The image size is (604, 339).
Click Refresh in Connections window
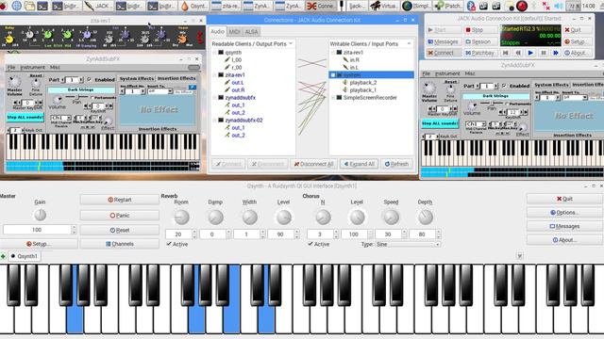[396, 164]
